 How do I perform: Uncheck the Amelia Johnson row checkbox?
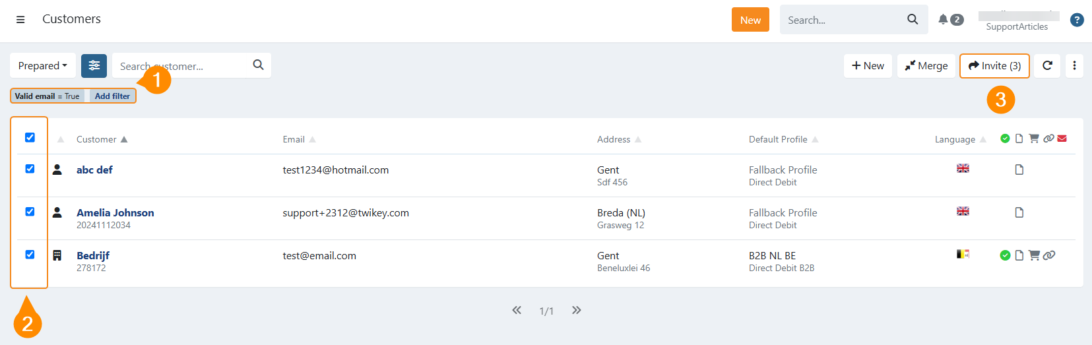[30, 212]
